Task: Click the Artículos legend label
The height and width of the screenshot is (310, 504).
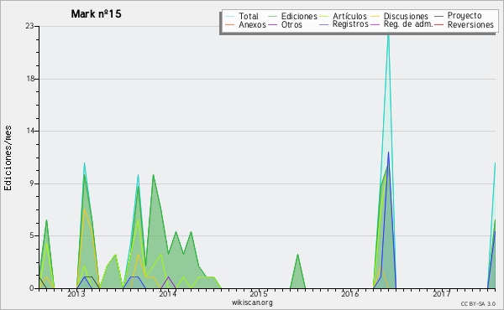Action: click(349, 16)
